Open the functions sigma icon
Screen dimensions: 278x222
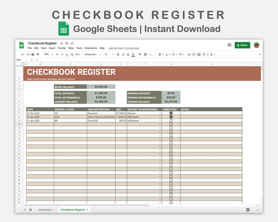pyautogui.click(x=212, y=54)
